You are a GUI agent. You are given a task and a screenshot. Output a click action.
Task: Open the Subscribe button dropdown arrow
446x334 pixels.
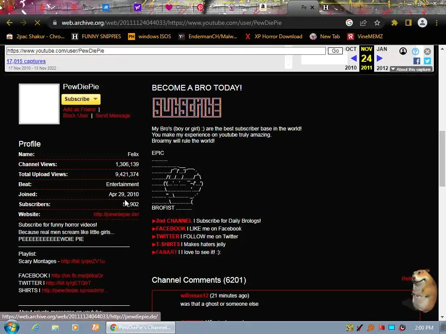tap(95, 99)
